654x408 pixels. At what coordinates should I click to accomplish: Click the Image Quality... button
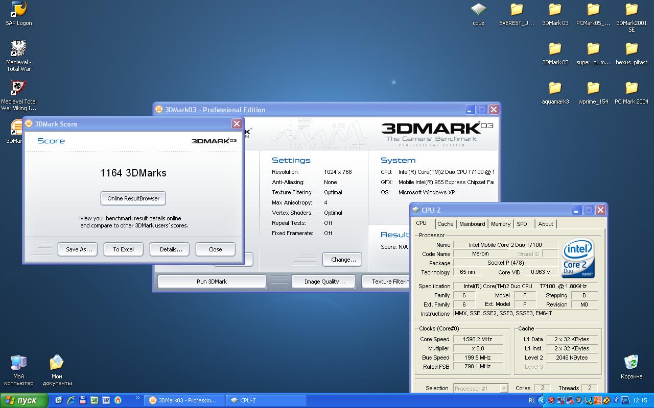pyautogui.click(x=324, y=282)
